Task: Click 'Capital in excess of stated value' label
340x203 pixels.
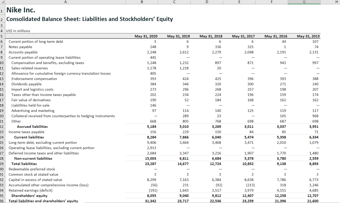Action: click(x=35, y=180)
